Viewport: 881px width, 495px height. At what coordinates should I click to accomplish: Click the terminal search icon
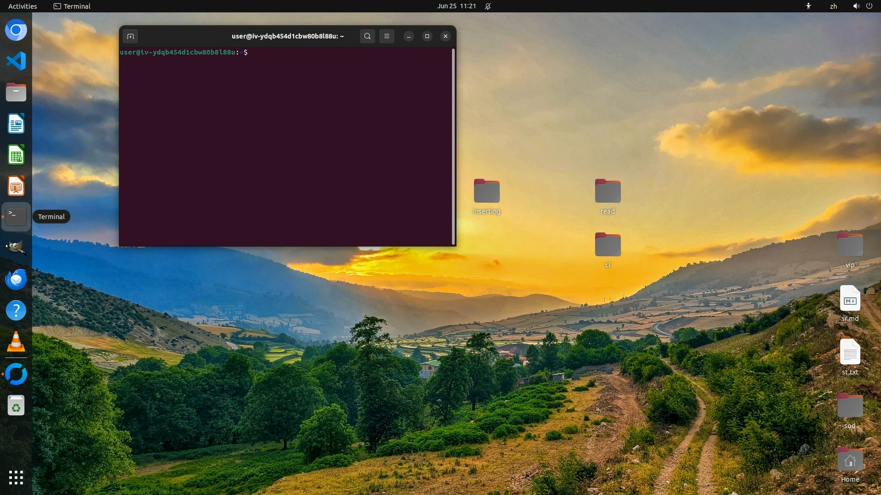tap(367, 36)
